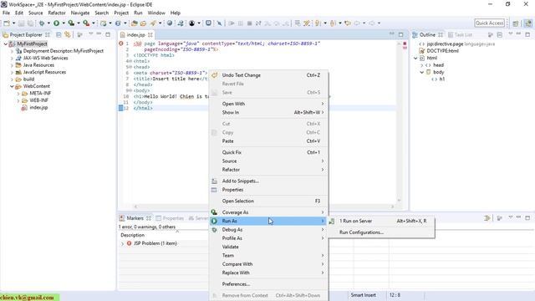Collapse the body node in Outline
535x301 pixels.
point(421,72)
